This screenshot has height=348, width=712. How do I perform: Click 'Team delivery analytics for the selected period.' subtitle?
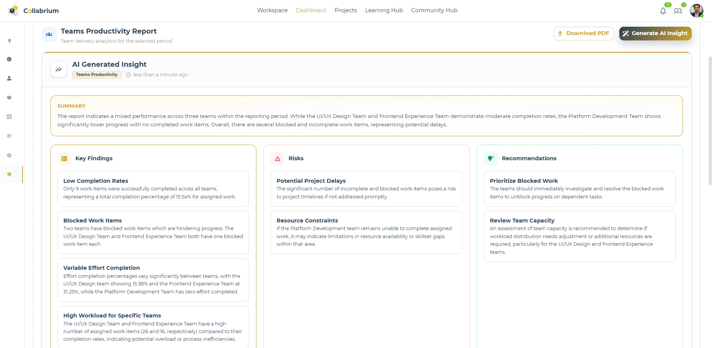117,41
